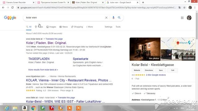
Task: Open search Settings menu
Action: (x=109, y=27)
